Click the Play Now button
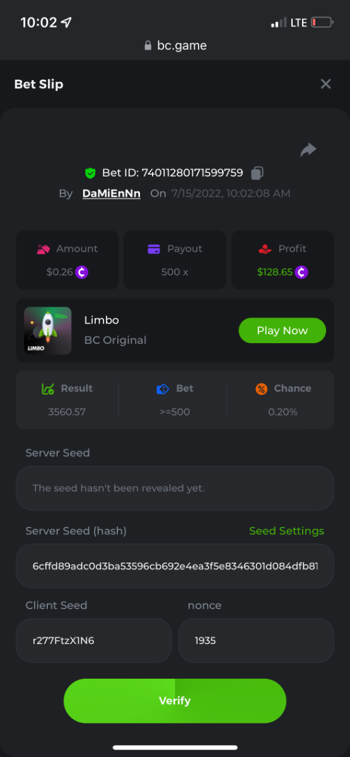This screenshot has width=350, height=757. tap(283, 331)
